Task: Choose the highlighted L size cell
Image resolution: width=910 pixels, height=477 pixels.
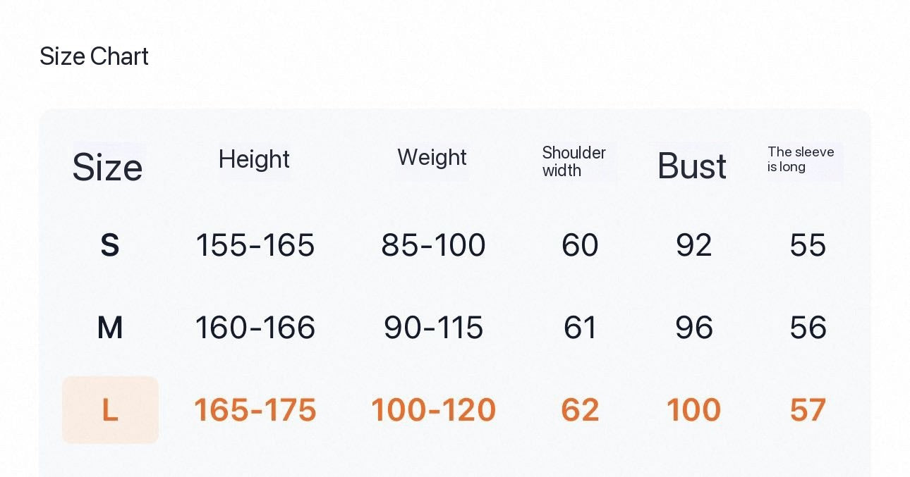Action: [x=110, y=410]
